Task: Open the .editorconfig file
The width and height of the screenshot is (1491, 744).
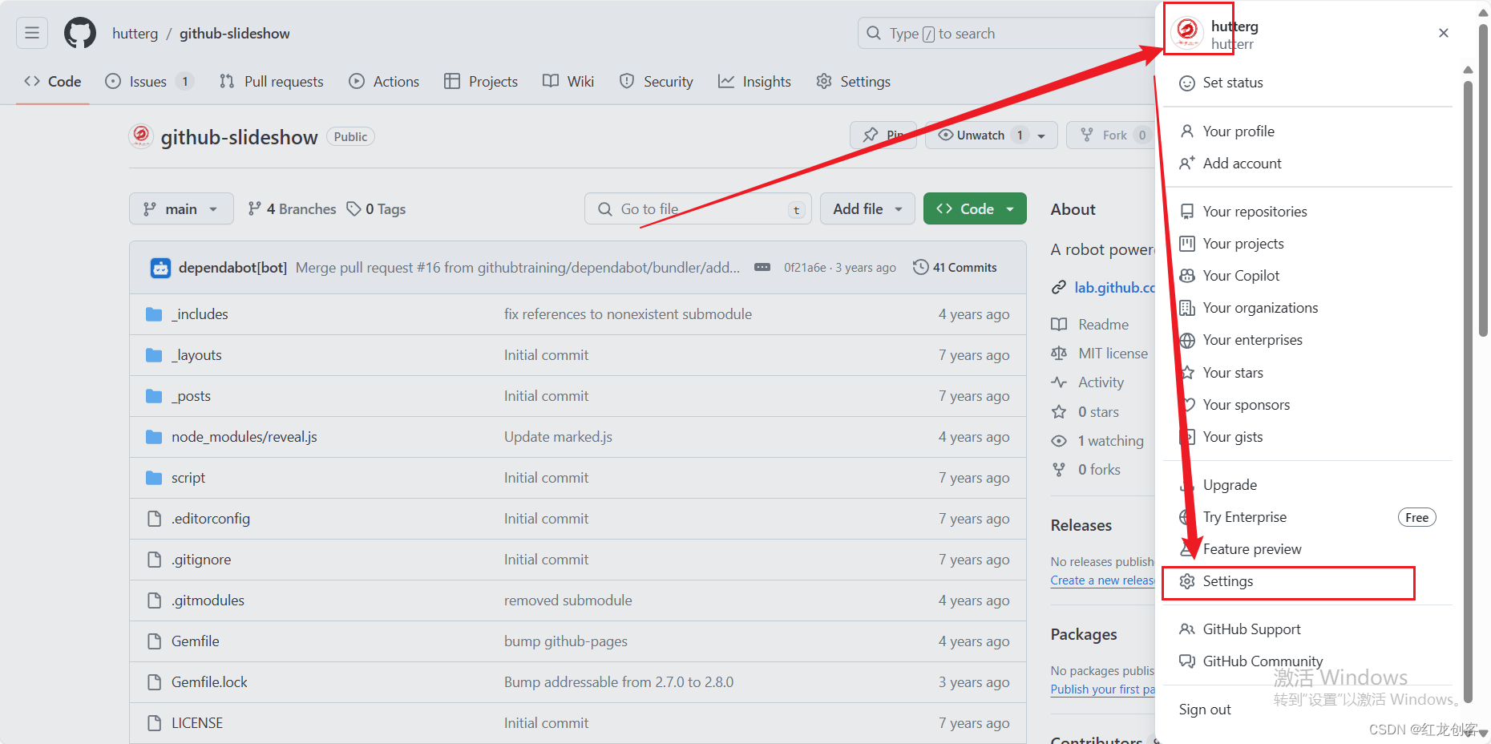Action: pos(211,519)
